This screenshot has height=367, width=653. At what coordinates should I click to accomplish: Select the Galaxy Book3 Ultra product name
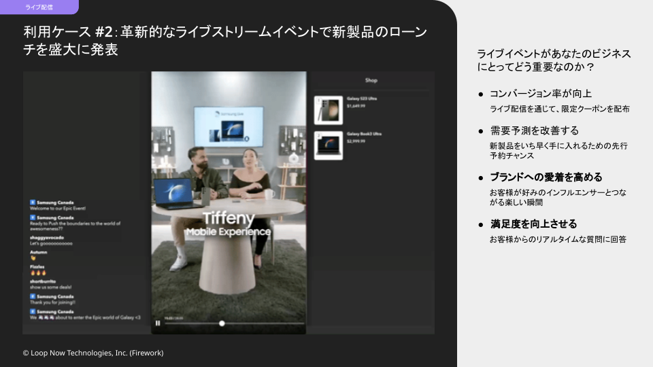click(365, 134)
